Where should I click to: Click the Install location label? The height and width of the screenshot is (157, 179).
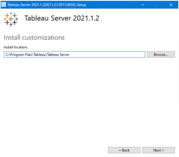16,47
